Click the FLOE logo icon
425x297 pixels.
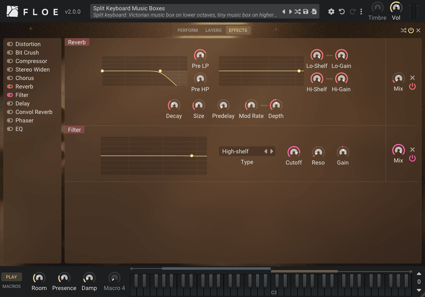pos(12,11)
